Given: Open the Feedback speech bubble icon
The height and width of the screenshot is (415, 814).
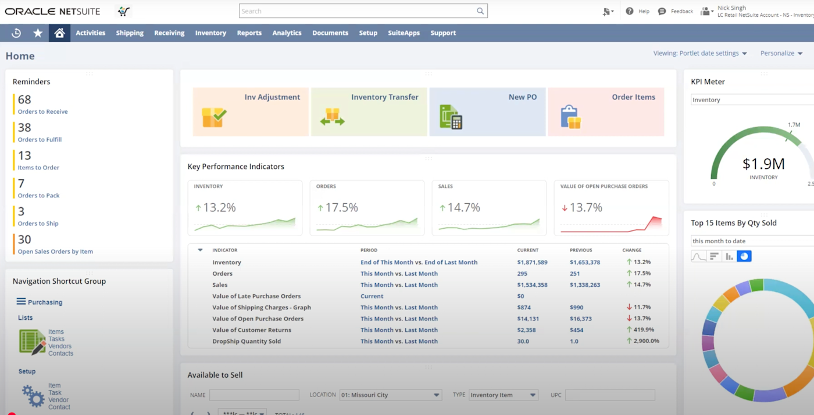Looking at the screenshot, I should tap(662, 11).
